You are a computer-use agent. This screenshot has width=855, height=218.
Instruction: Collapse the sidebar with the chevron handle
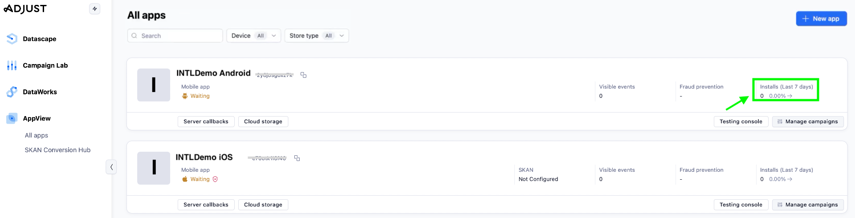(111, 167)
